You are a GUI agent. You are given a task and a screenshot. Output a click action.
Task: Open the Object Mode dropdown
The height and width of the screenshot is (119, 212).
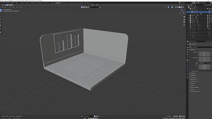click(x=4, y=7)
